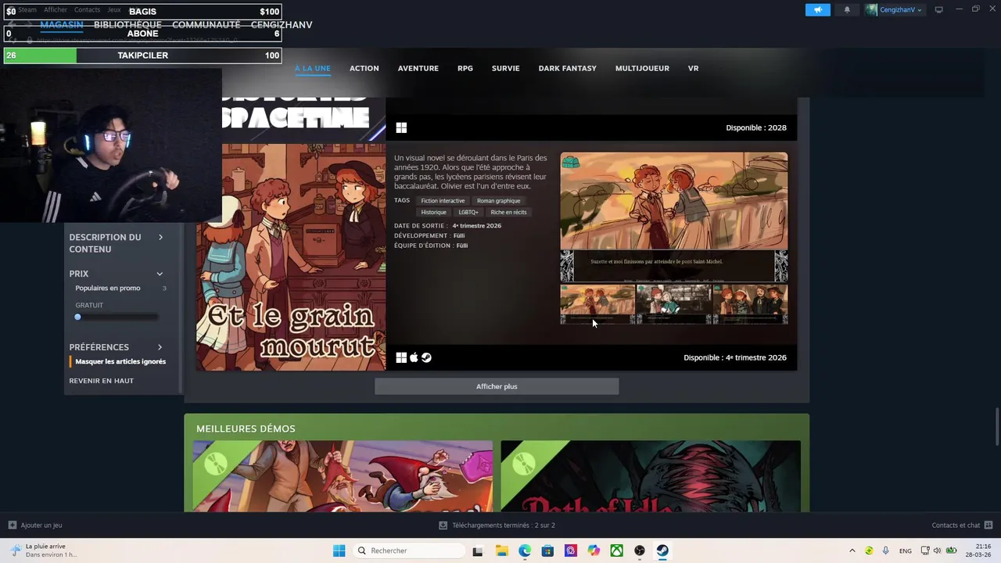Toggle Masquer les articles ignorés
This screenshot has height=563, width=1001.
(x=120, y=361)
